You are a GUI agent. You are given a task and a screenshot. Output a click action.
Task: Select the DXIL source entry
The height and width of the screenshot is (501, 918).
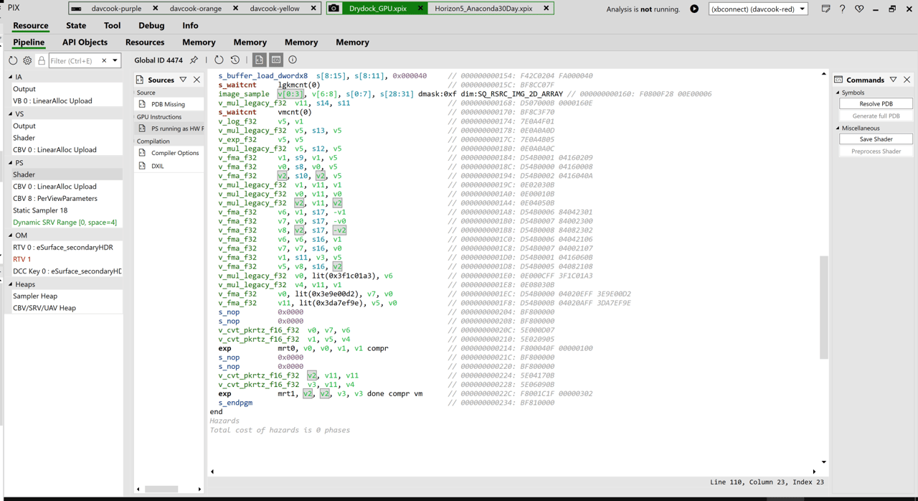[x=169, y=166]
